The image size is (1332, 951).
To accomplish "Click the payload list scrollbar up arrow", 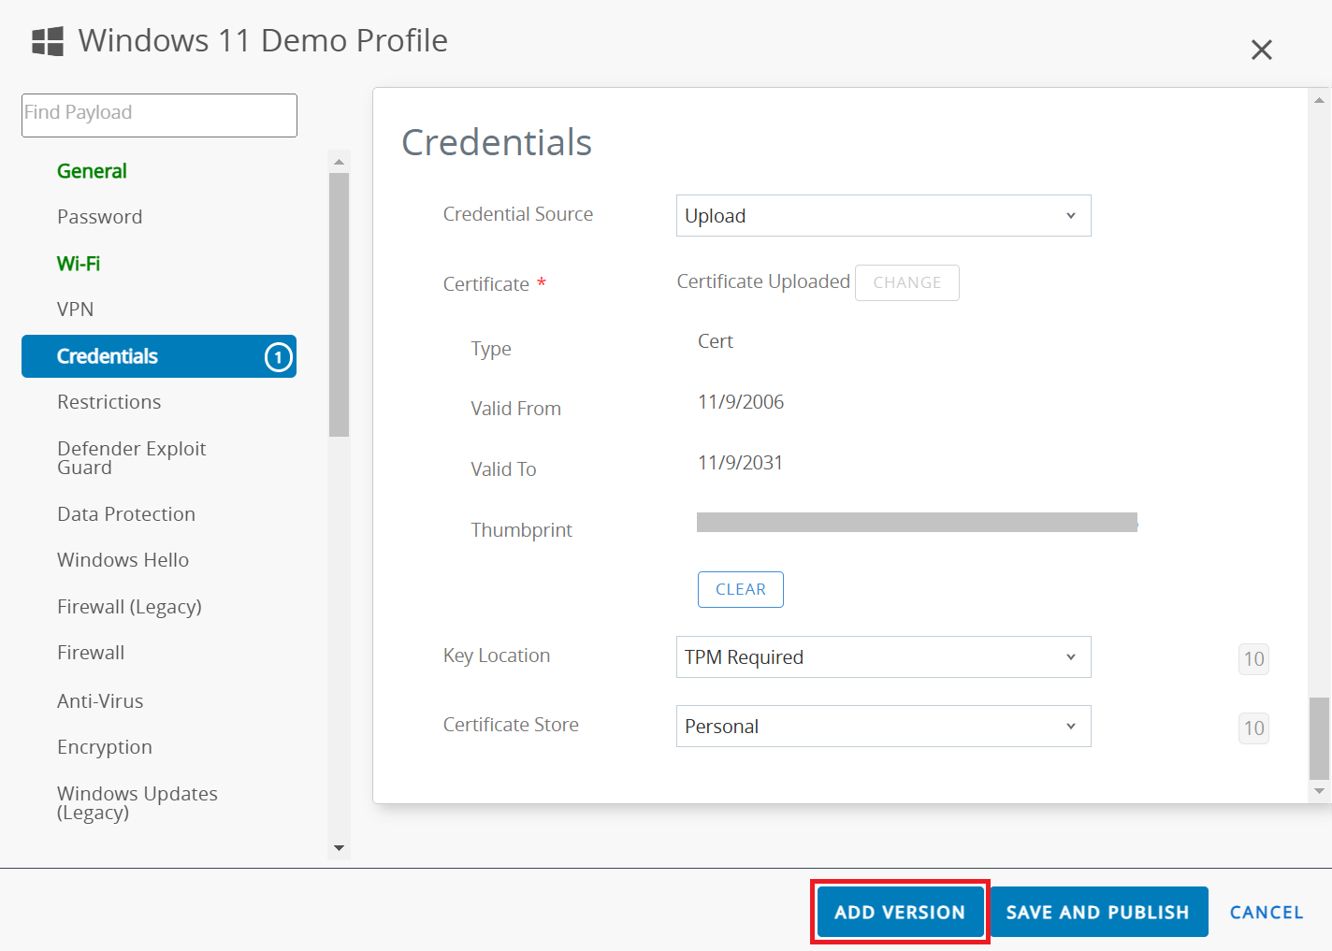I will (339, 162).
